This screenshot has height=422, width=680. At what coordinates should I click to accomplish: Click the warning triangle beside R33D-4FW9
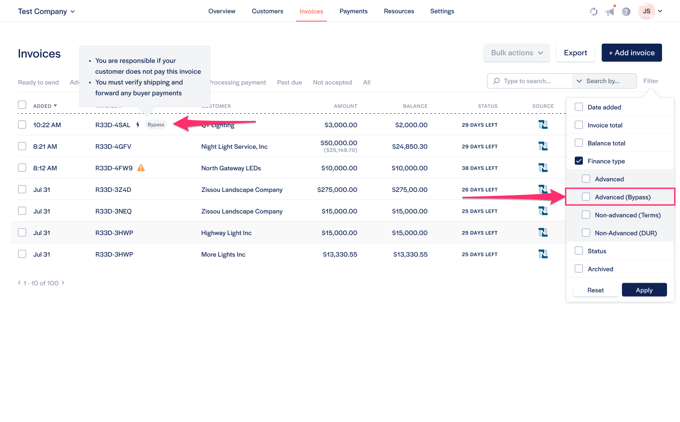(x=140, y=168)
